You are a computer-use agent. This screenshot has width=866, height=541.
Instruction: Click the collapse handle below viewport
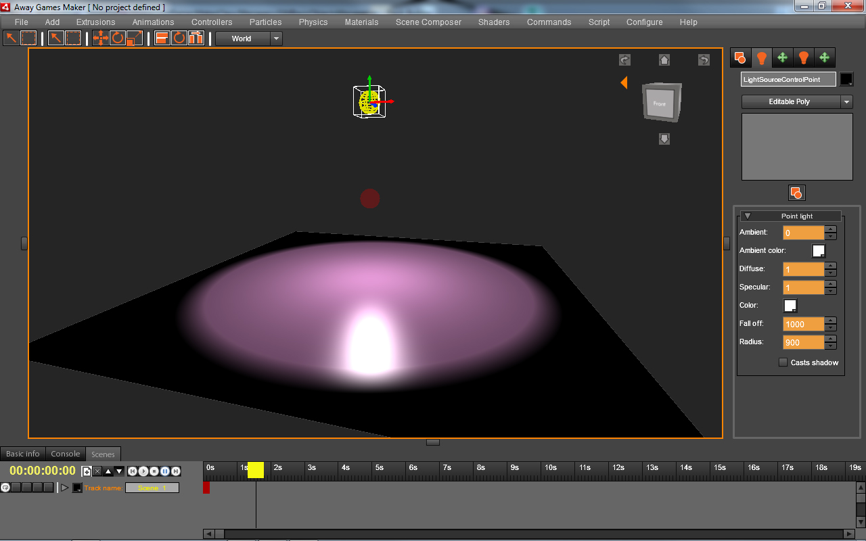click(433, 442)
